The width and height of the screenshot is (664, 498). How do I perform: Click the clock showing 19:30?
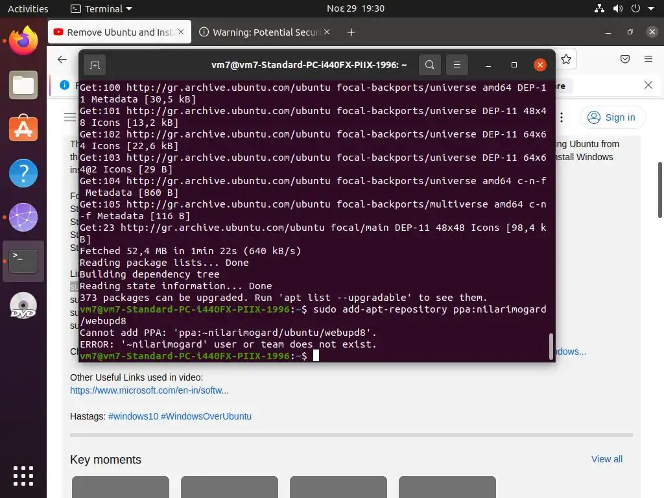(x=355, y=8)
